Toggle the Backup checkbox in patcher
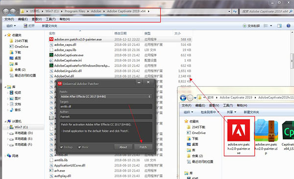Image resolution: width=294 pixels, height=179 pixels. (62, 147)
